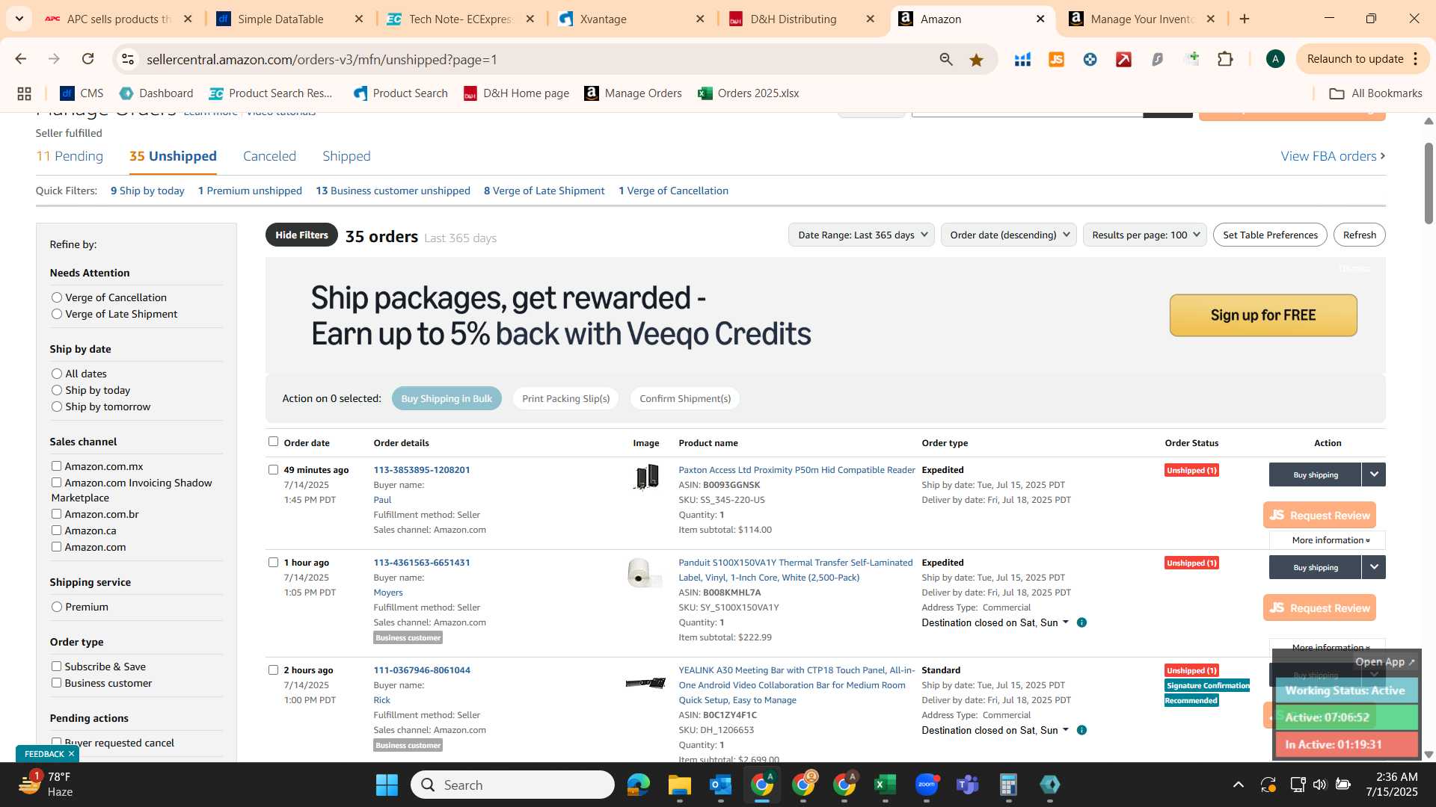
Task: Select the Premium shipping service radio
Action: [x=57, y=607]
